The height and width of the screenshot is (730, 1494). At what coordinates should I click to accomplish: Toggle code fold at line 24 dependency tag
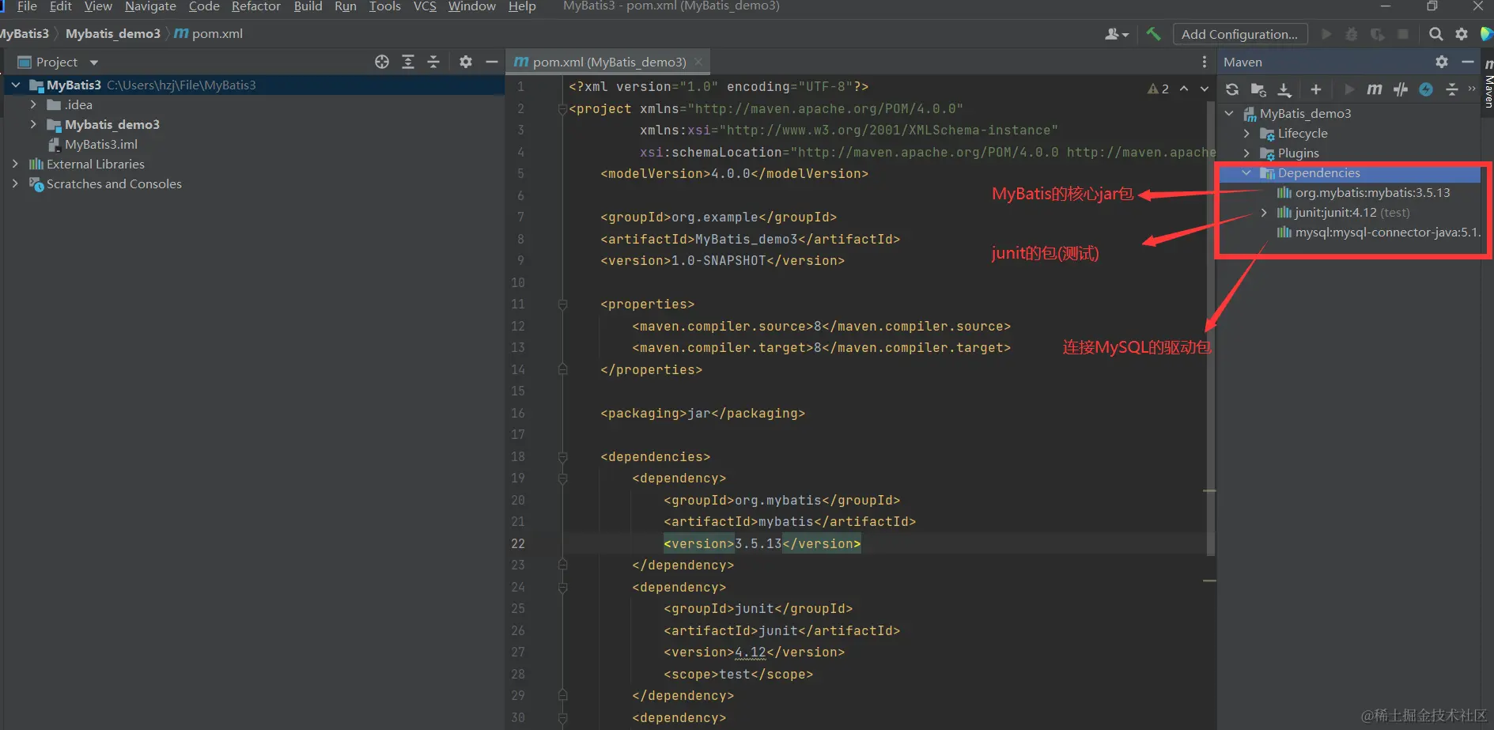click(x=562, y=587)
